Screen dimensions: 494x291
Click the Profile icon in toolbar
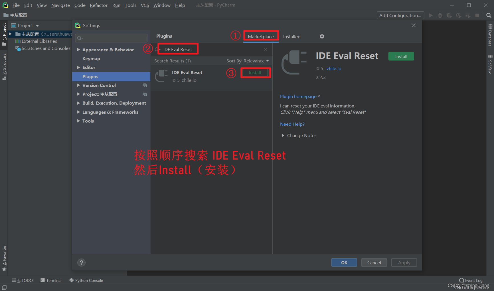pyautogui.click(x=459, y=15)
